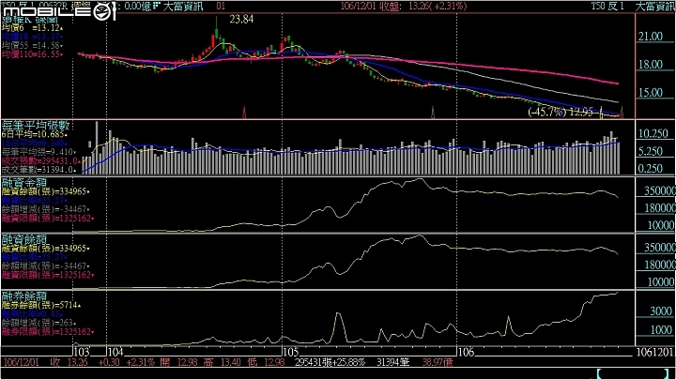Click the 融資餘額 panel title
Image resolution: width=676 pixels, height=379 pixels.
(24, 239)
